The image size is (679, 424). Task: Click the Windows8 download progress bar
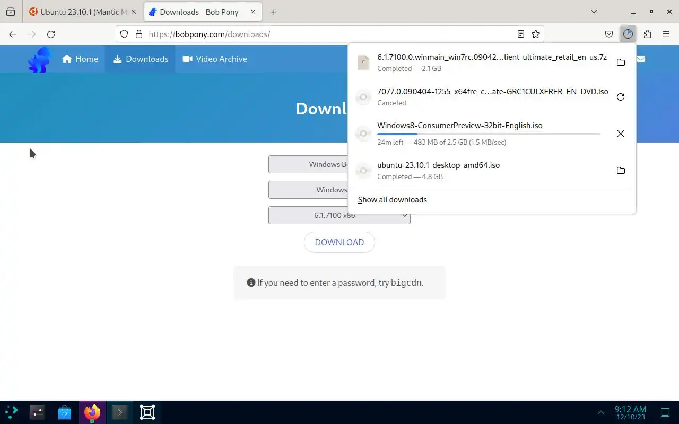[x=489, y=134]
